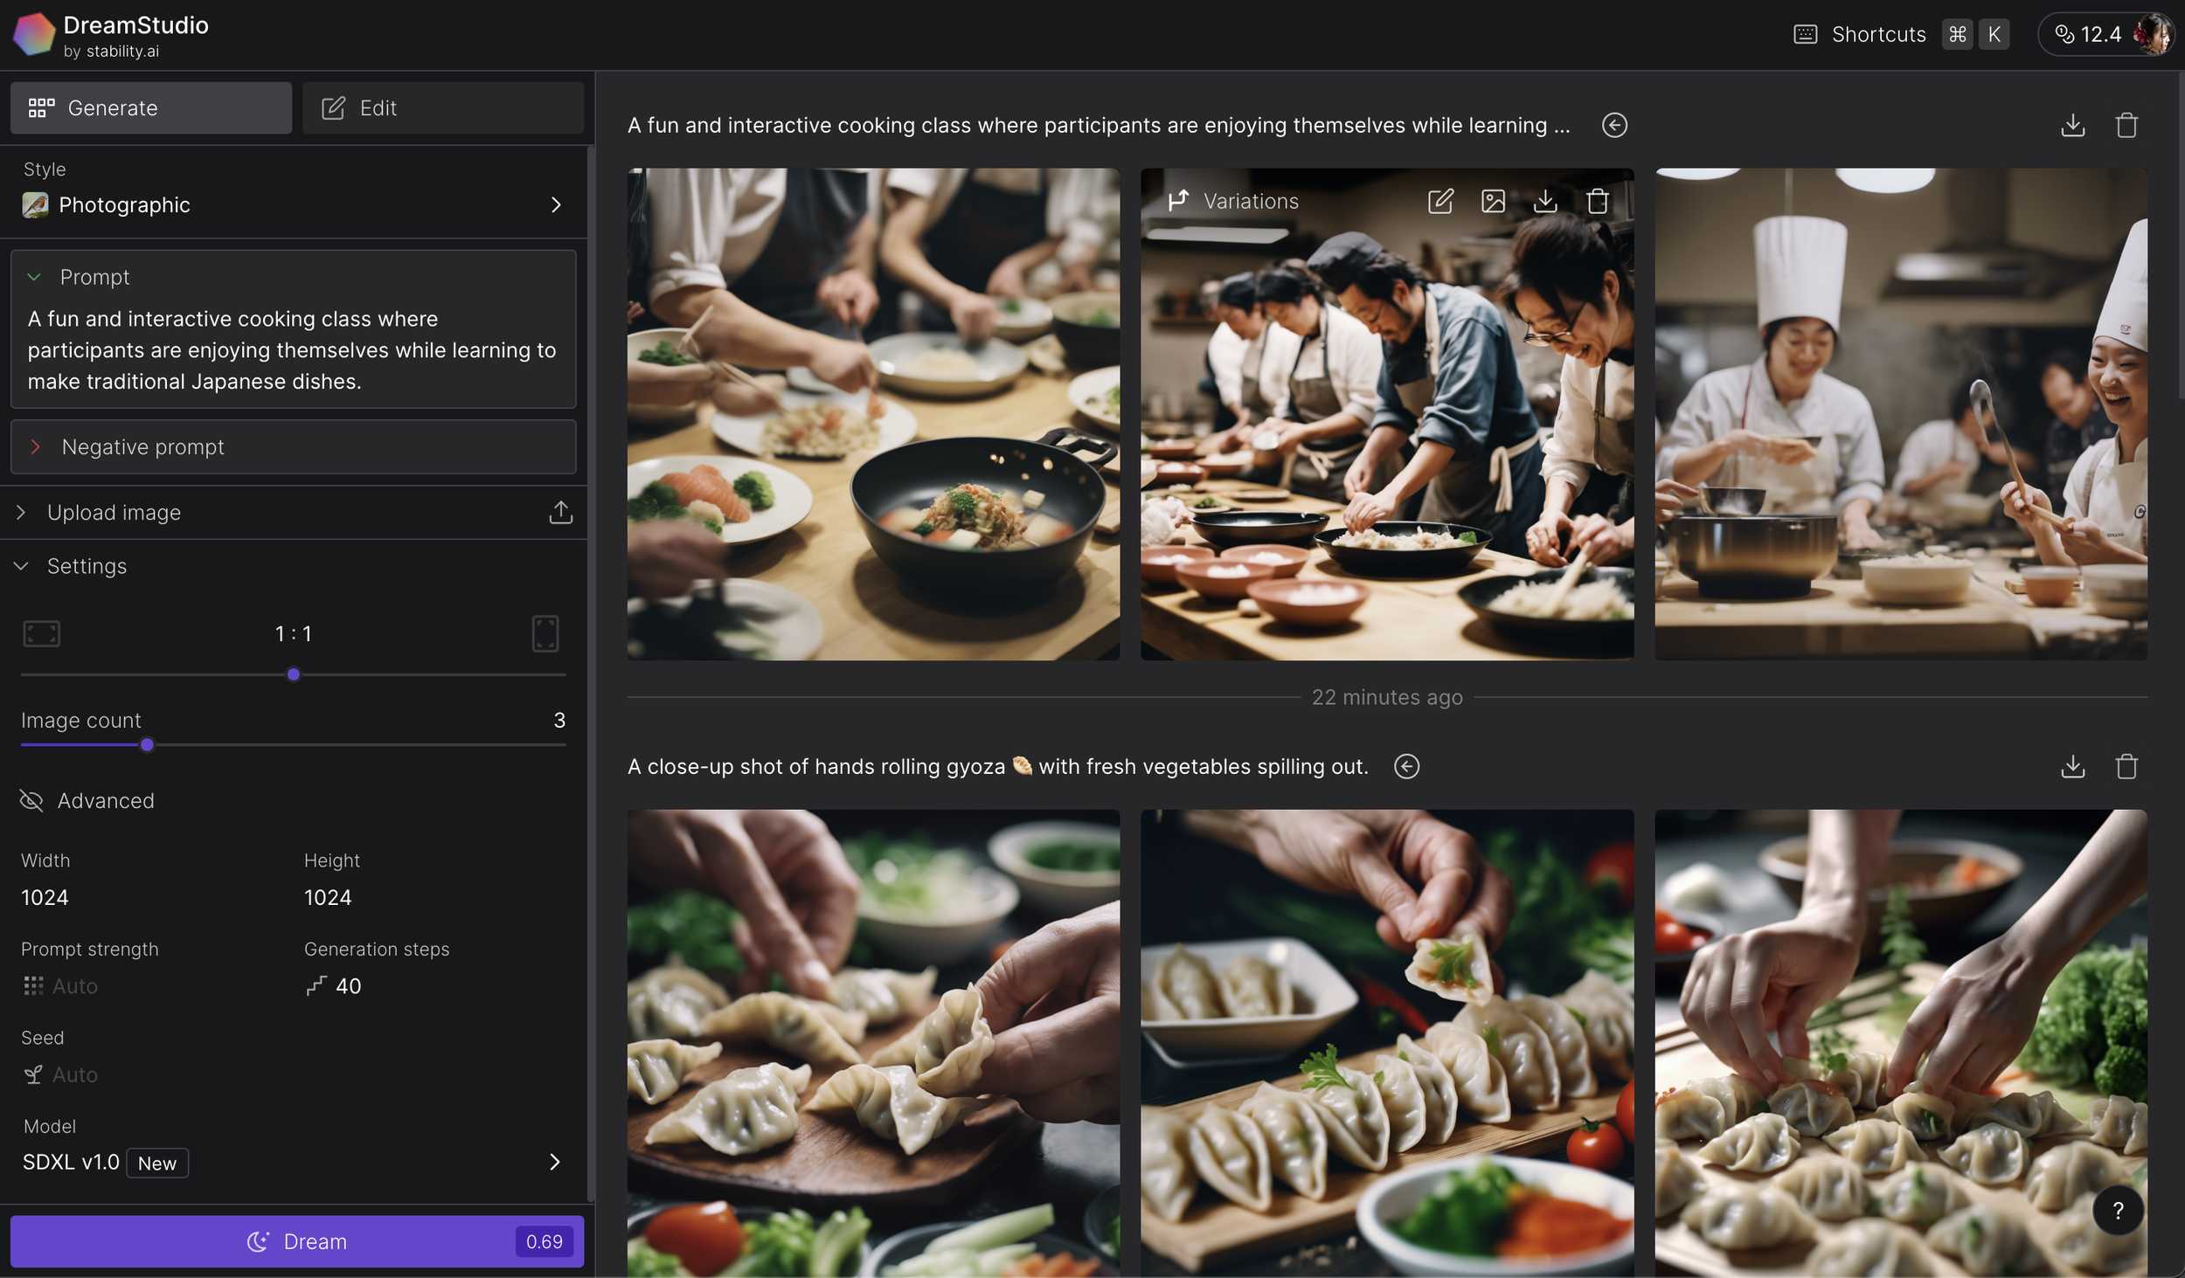Viewport: 2185px width, 1278px height.
Task: Click the upload icon in Upload image
Action: (x=560, y=513)
